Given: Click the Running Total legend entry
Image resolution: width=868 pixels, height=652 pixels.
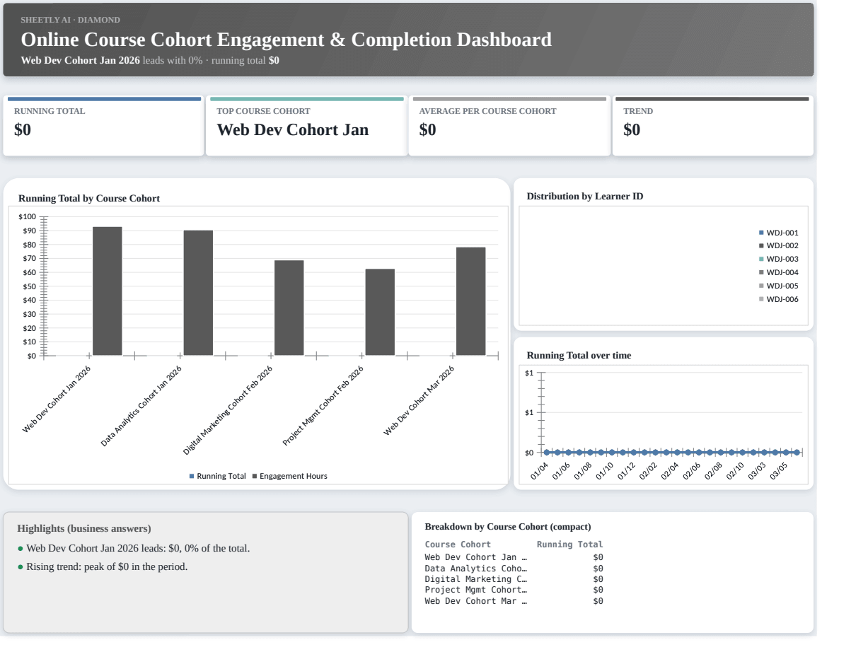Looking at the screenshot, I should click(x=218, y=476).
